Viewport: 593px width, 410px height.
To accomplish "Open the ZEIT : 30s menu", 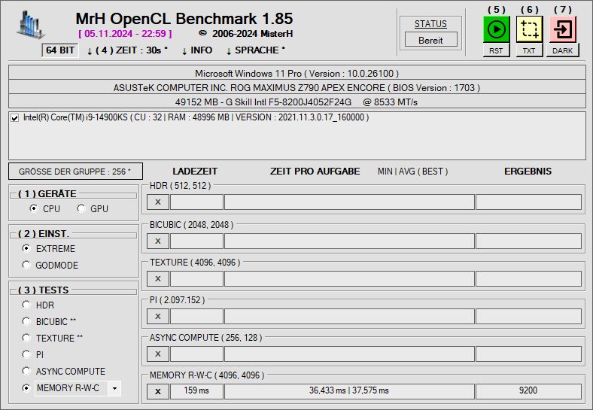I will [x=127, y=50].
